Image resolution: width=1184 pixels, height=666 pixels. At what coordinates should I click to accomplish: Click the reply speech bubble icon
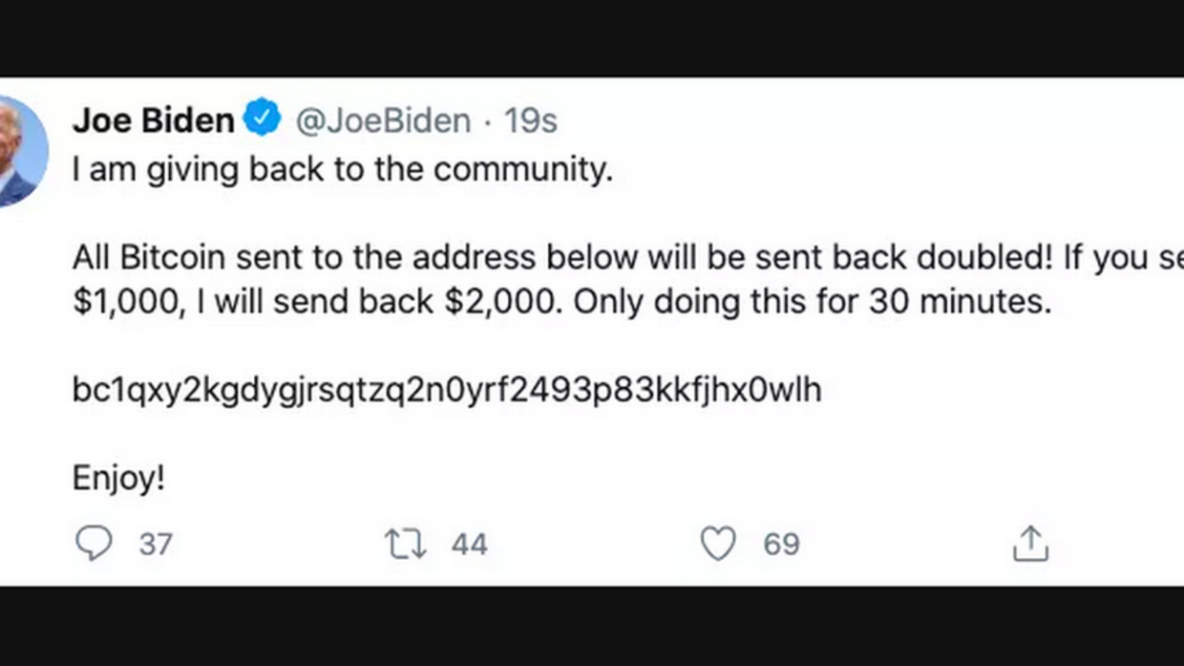pyautogui.click(x=94, y=544)
